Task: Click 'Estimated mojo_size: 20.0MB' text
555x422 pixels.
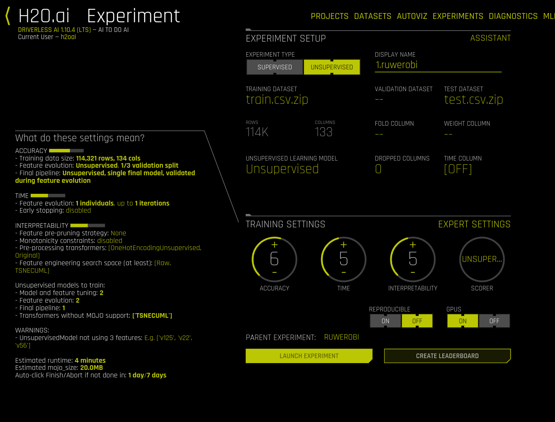Action: pyautogui.click(x=59, y=368)
